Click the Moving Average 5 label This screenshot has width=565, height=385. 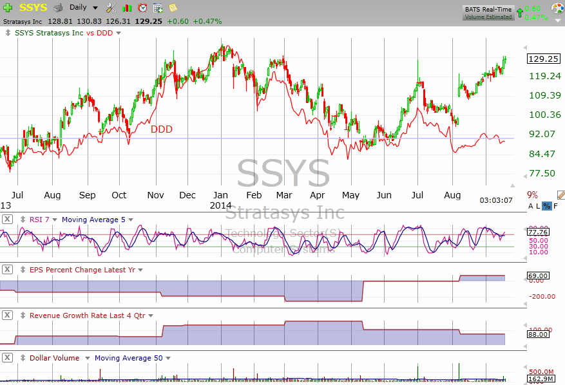[93, 220]
